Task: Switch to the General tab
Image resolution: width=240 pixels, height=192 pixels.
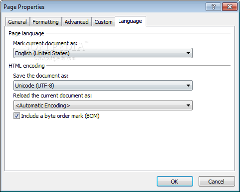Action: click(x=17, y=22)
